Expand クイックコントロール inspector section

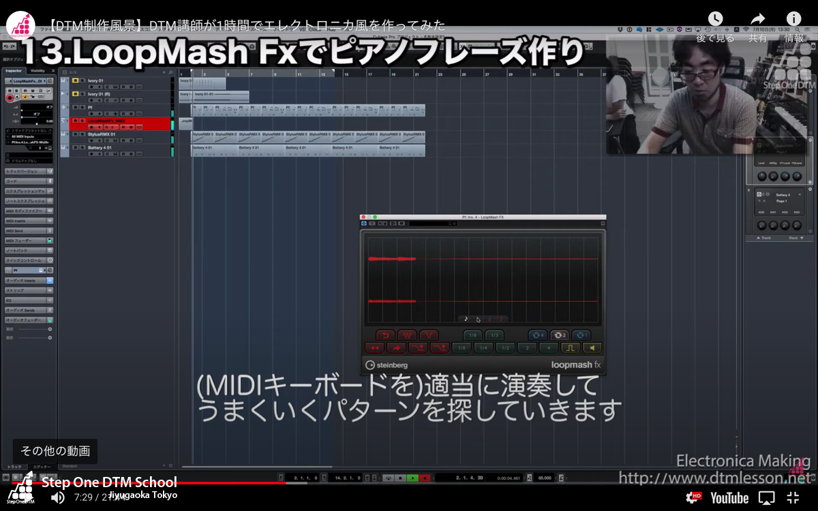pyautogui.click(x=29, y=260)
